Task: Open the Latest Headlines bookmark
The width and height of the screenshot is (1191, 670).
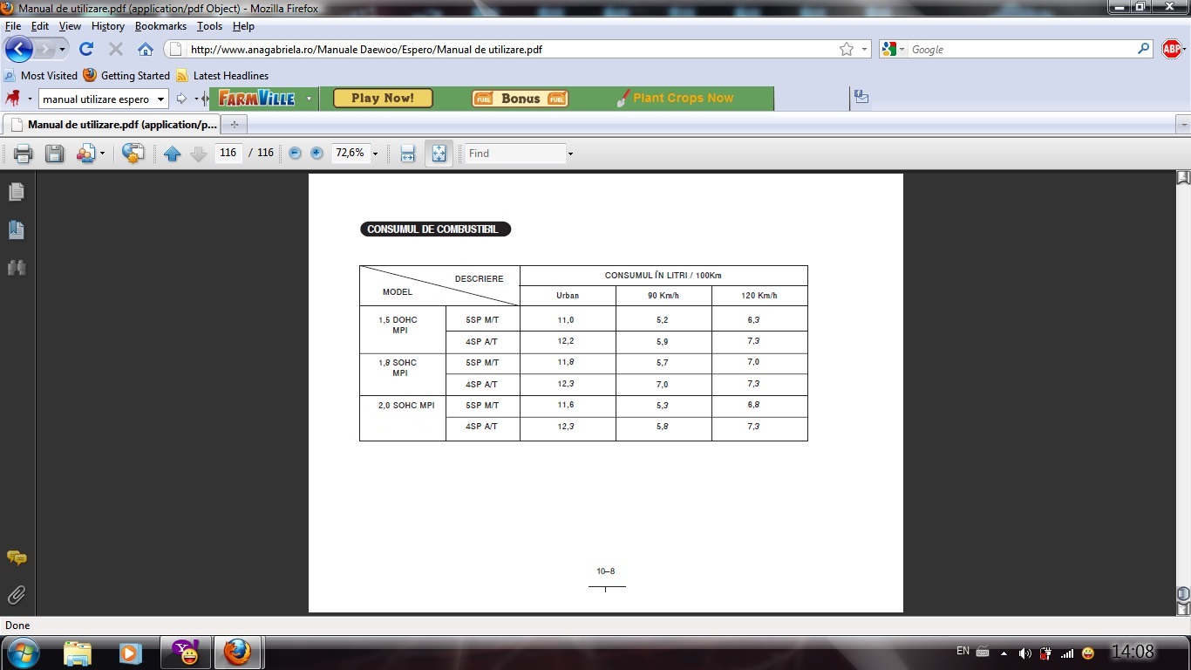Action: tap(230, 76)
